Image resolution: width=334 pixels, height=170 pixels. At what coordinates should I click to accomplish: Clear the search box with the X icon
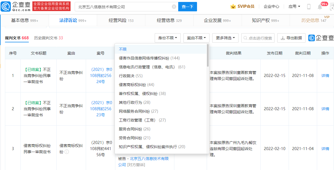point(174,7)
